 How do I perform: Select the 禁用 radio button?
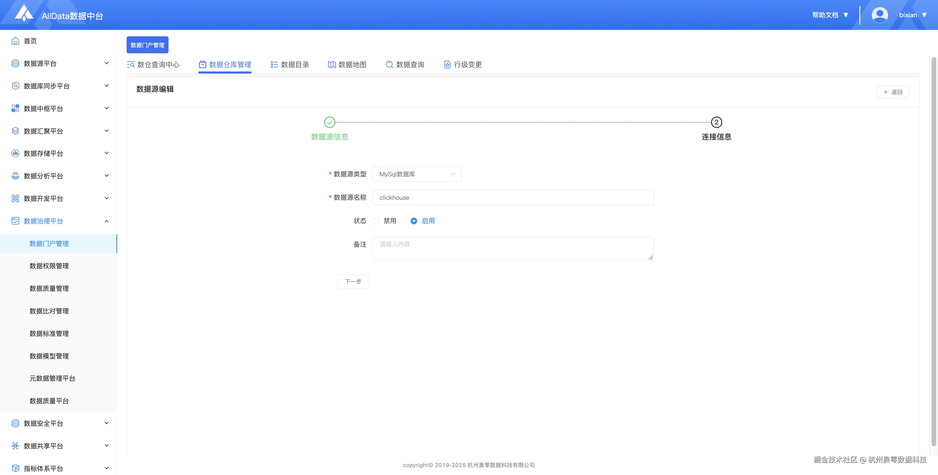pyautogui.click(x=375, y=221)
